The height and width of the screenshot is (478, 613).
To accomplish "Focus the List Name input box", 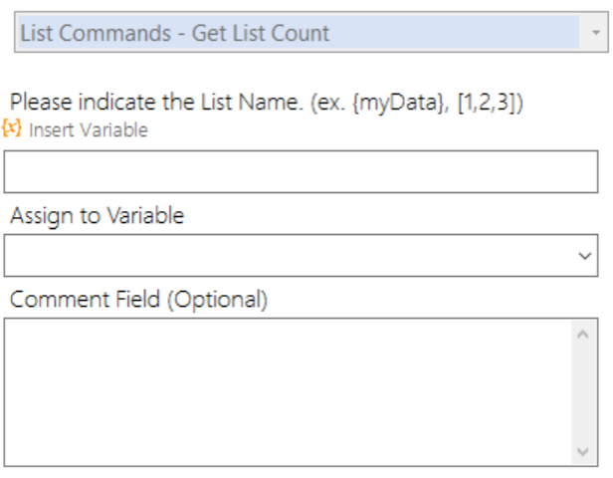I will coord(301,171).
